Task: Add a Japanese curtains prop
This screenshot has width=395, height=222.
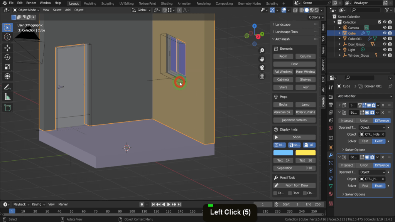Action: pyautogui.click(x=294, y=120)
